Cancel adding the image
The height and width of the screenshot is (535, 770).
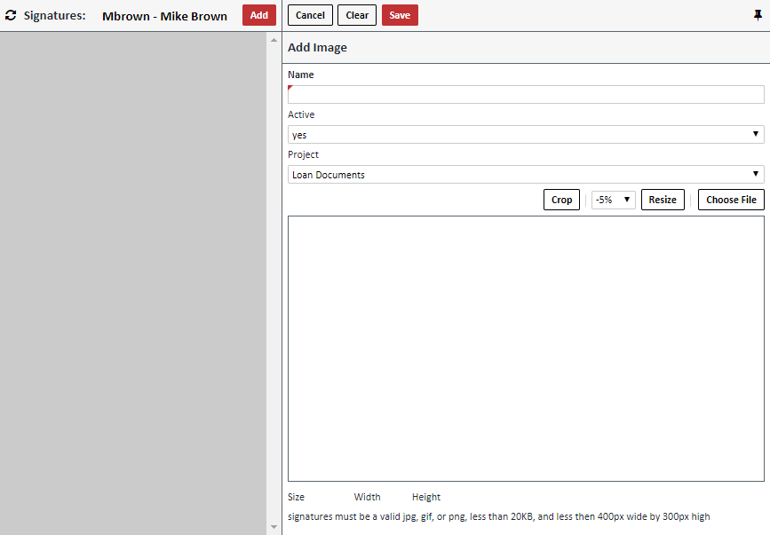pyautogui.click(x=309, y=14)
